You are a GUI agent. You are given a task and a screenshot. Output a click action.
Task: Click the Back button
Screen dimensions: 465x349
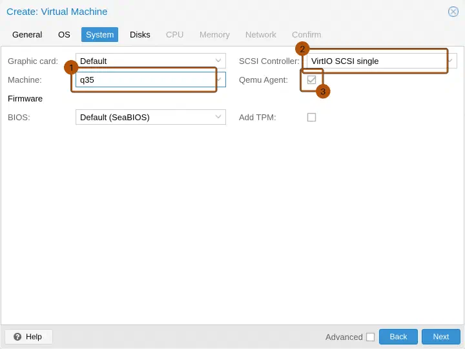[x=398, y=337]
